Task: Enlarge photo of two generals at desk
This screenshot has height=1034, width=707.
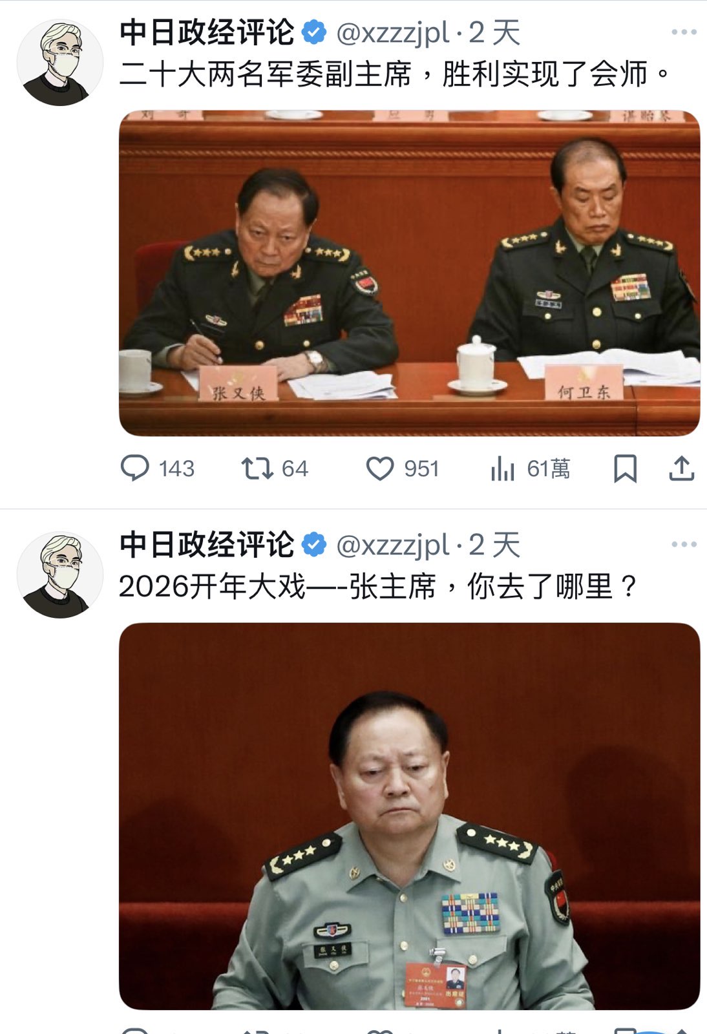Action: [x=410, y=273]
